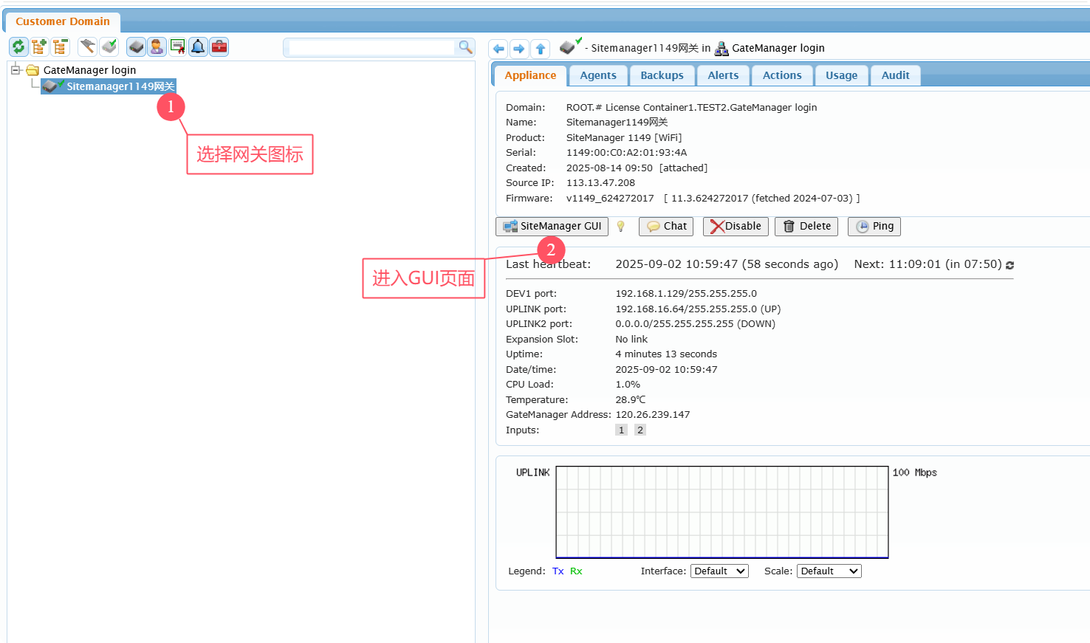Screen dimensions: 1090x643
Task: Click the GateManager login link in breadcrumb
Action: 778,48
